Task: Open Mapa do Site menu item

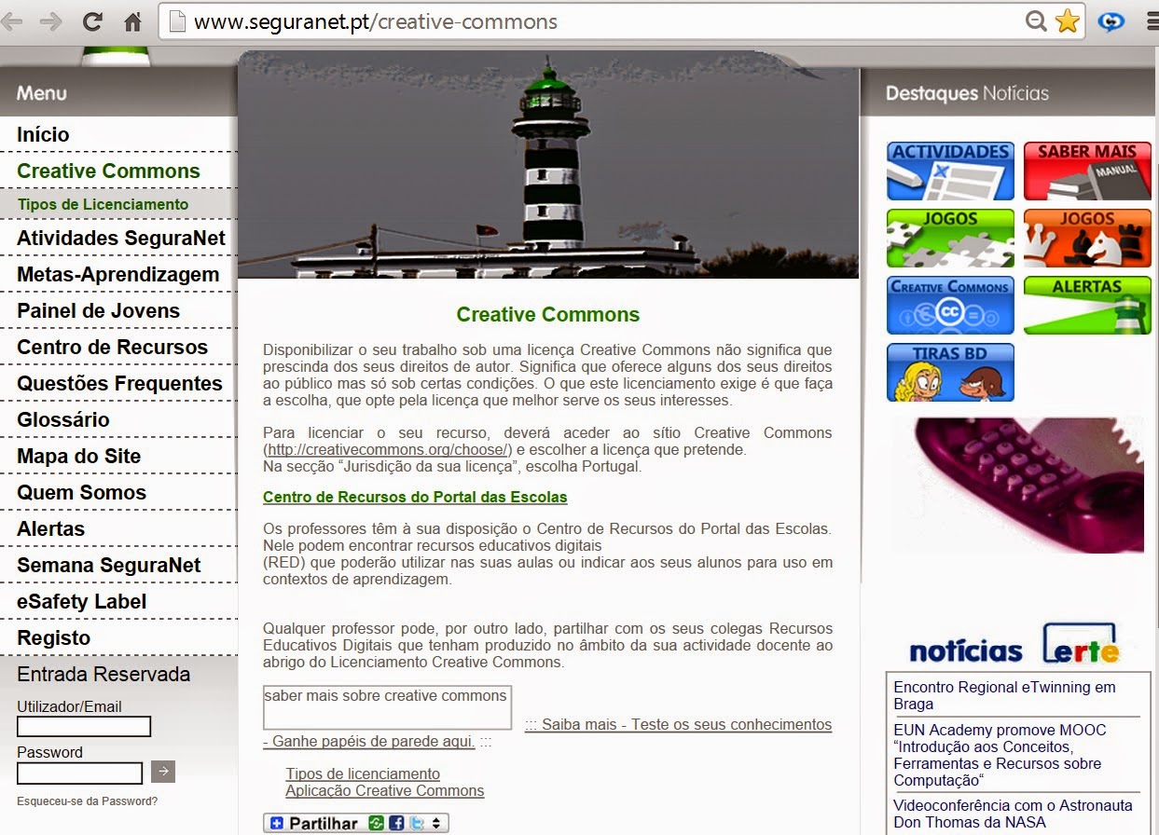Action: (x=78, y=456)
